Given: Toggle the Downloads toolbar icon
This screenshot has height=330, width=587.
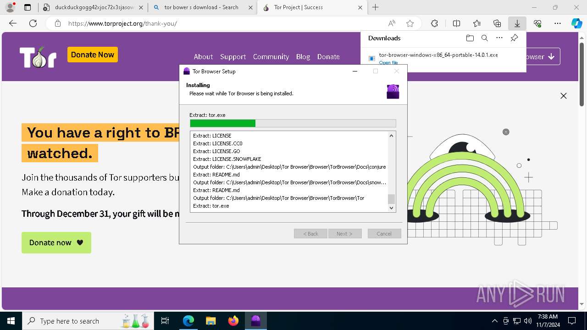Looking at the screenshot, I should pyautogui.click(x=517, y=23).
